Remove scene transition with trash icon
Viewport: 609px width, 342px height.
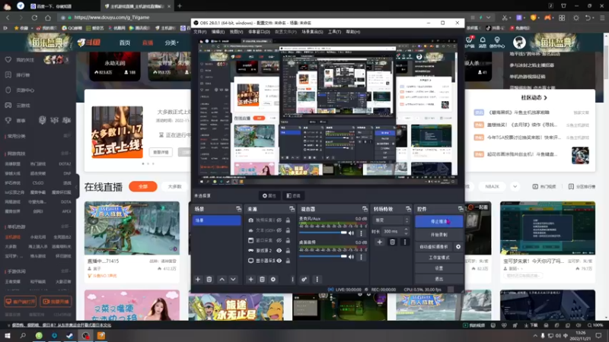pos(392,242)
